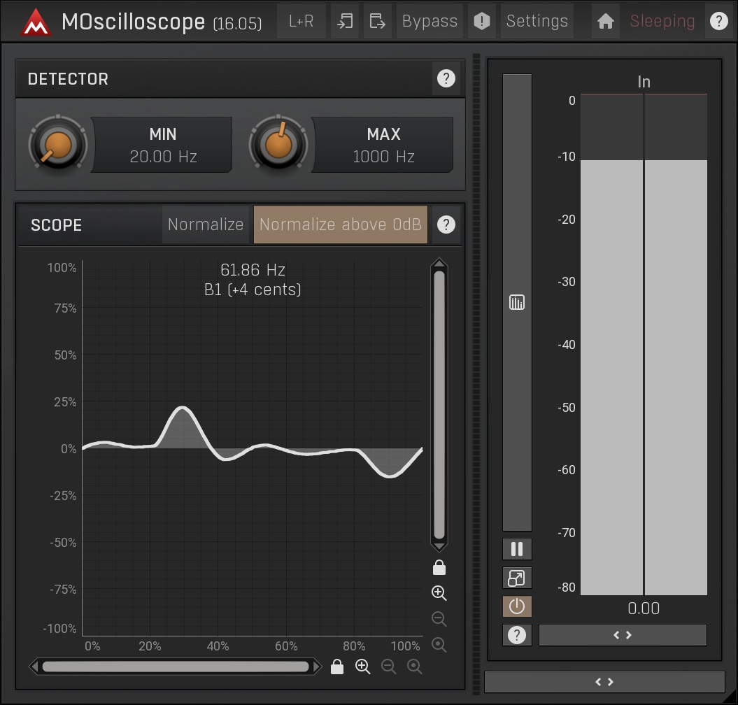738x705 pixels.
Task: Click the bottom panel collapse arrows bar
Action: (x=604, y=682)
